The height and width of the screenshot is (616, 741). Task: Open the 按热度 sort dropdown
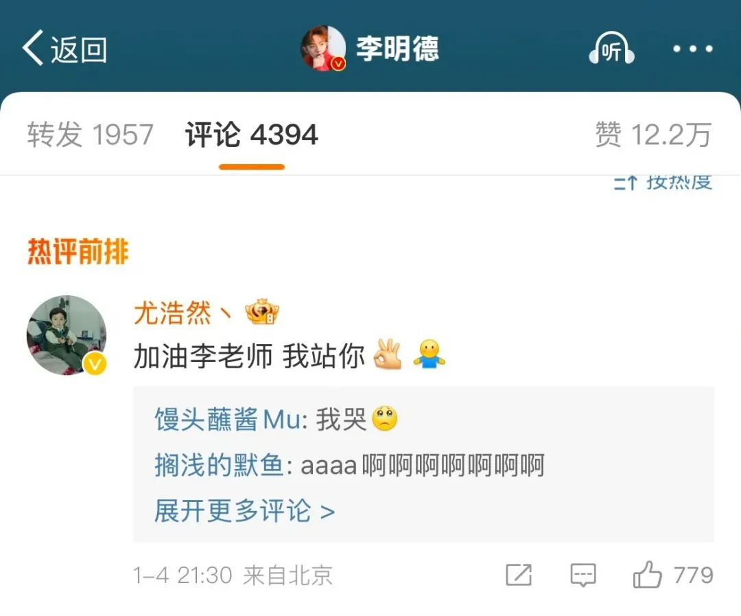663,182
